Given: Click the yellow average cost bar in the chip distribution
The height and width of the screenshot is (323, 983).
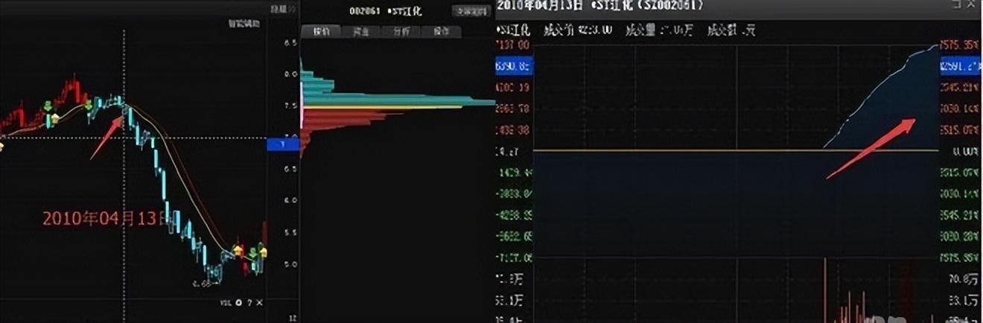Looking at the screenshot, I should tap(382, 108).
